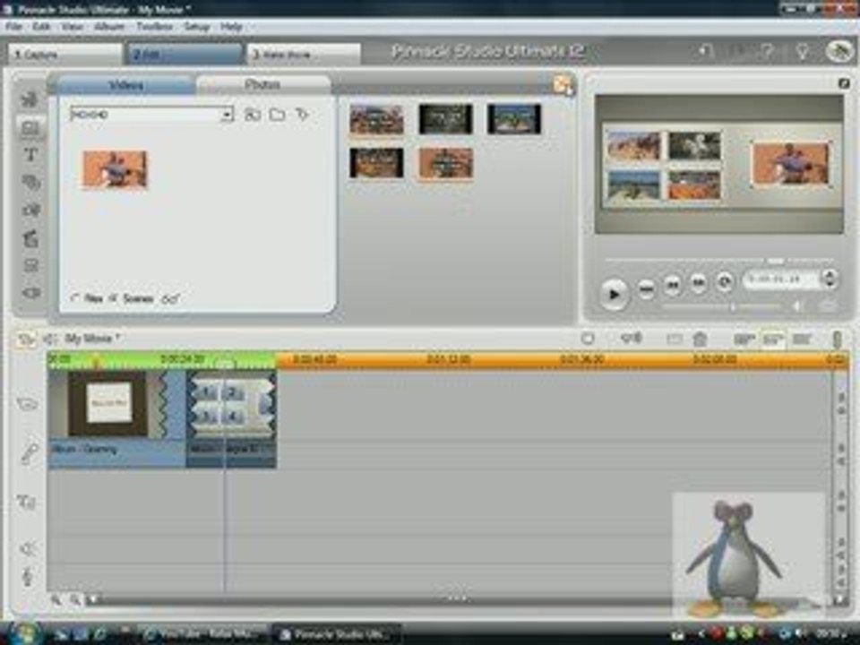Screen dimensions: 860x645
Task: Select the second scene thumbnail in top row
Action: tap(445, 119)
